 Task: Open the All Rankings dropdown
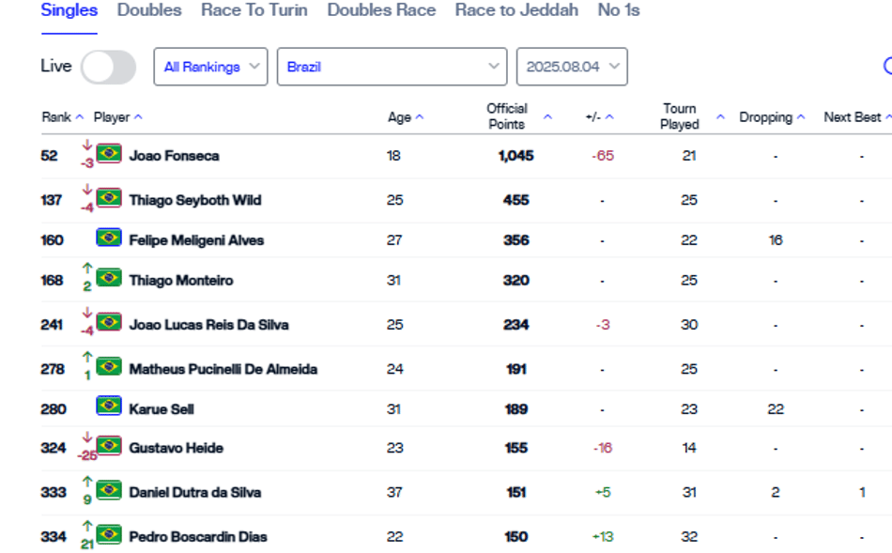coord(210,67)
